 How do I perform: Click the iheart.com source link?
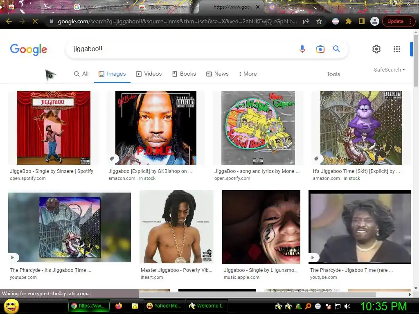click(x=152, y=278)
